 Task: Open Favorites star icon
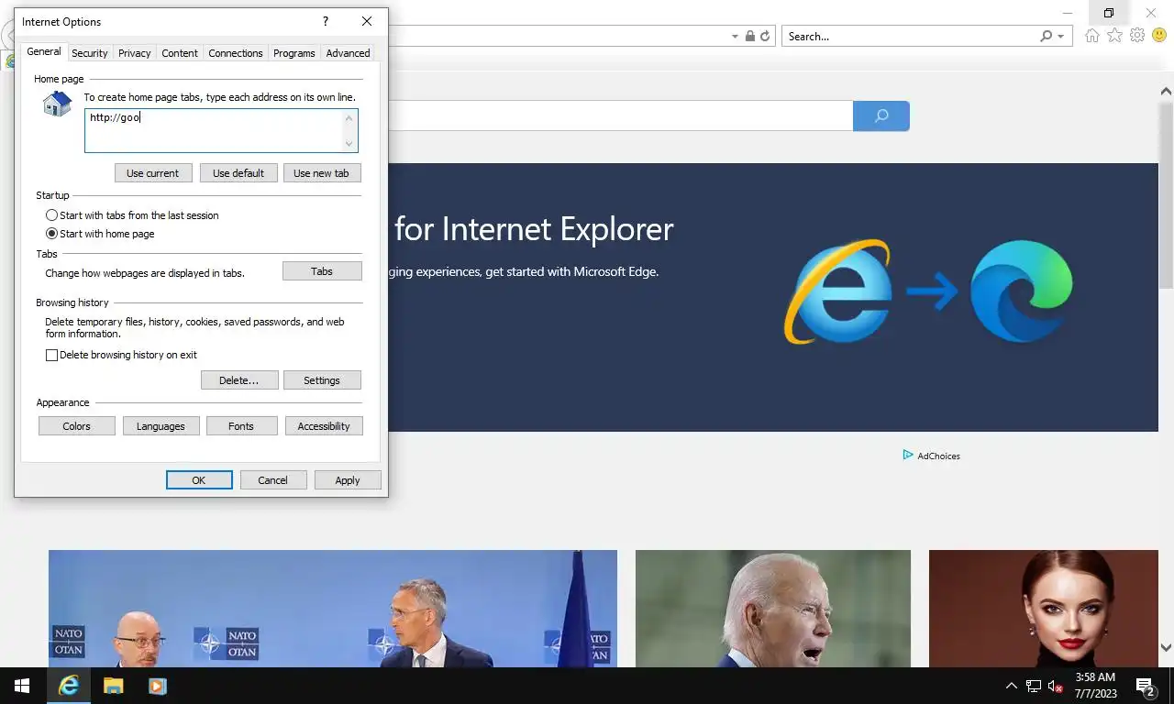pyautogui.click(x=1114, y=36)
